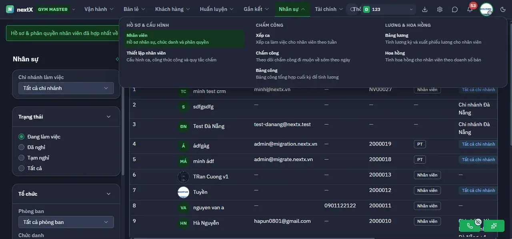Open the settings gear icon
512x239 pixels.
pyautogui.click(x=440, y=9)
